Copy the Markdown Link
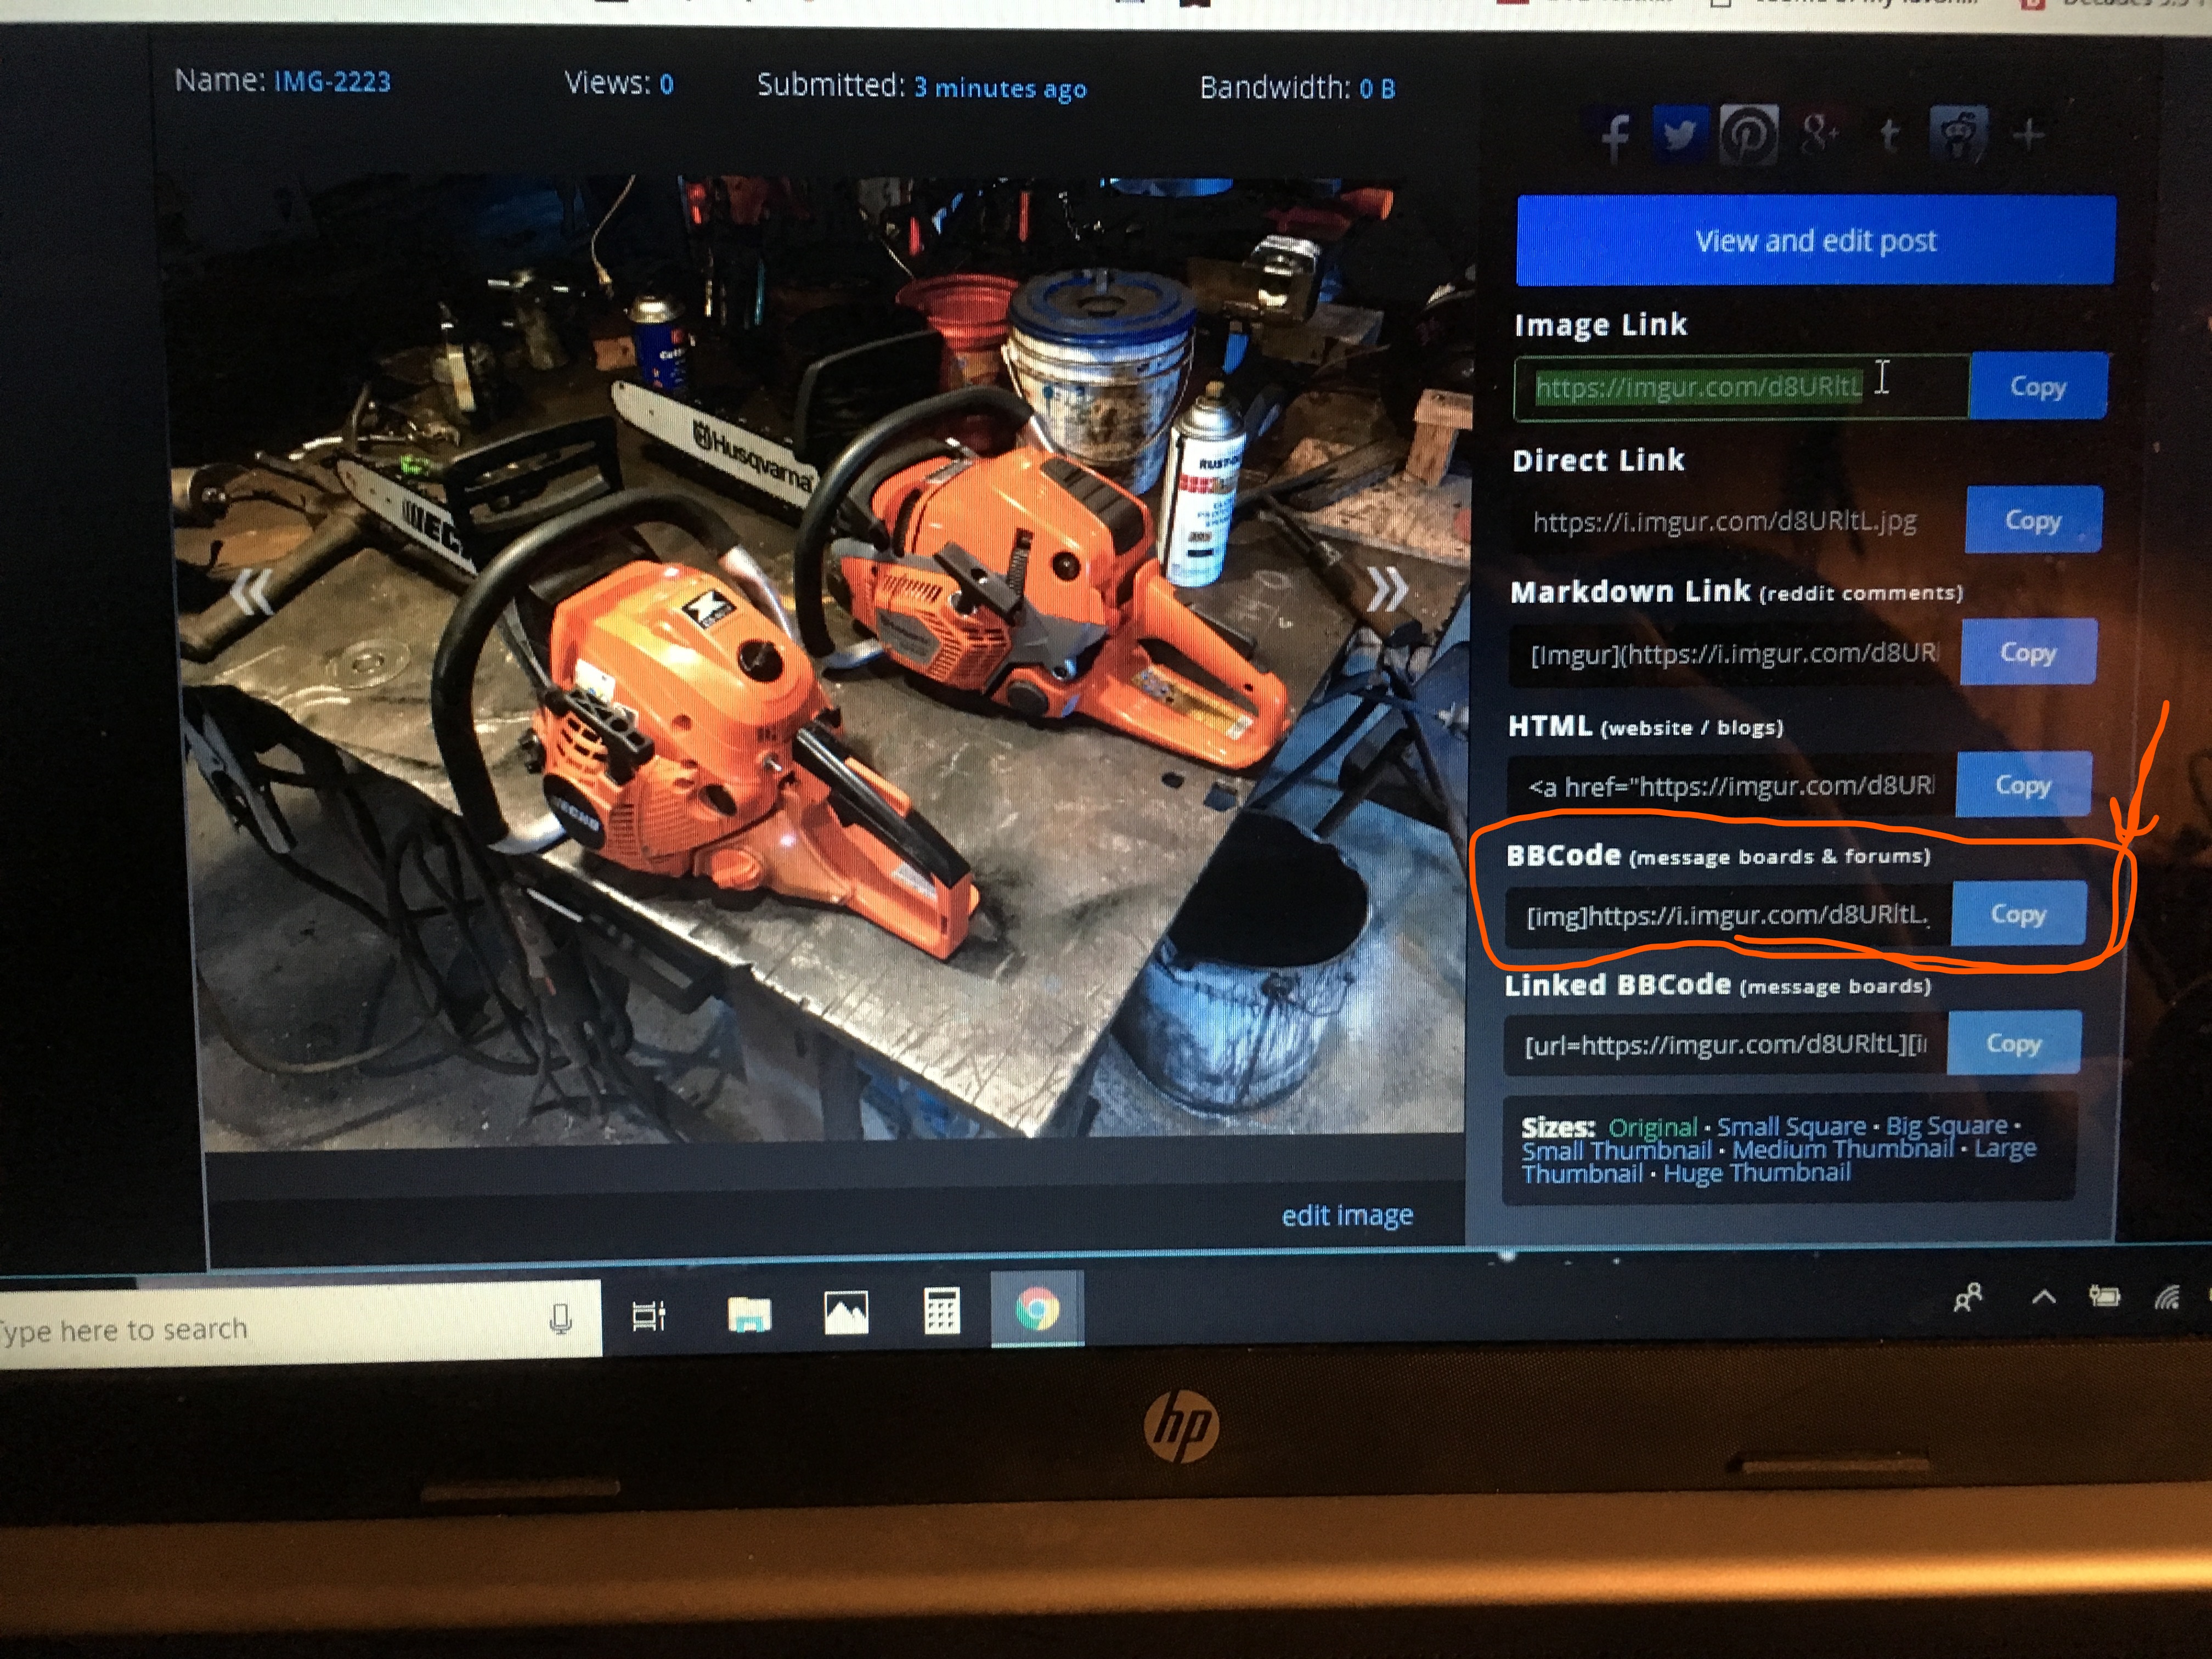Viewport: 2212px width, 1659px height. (2027, 652)
